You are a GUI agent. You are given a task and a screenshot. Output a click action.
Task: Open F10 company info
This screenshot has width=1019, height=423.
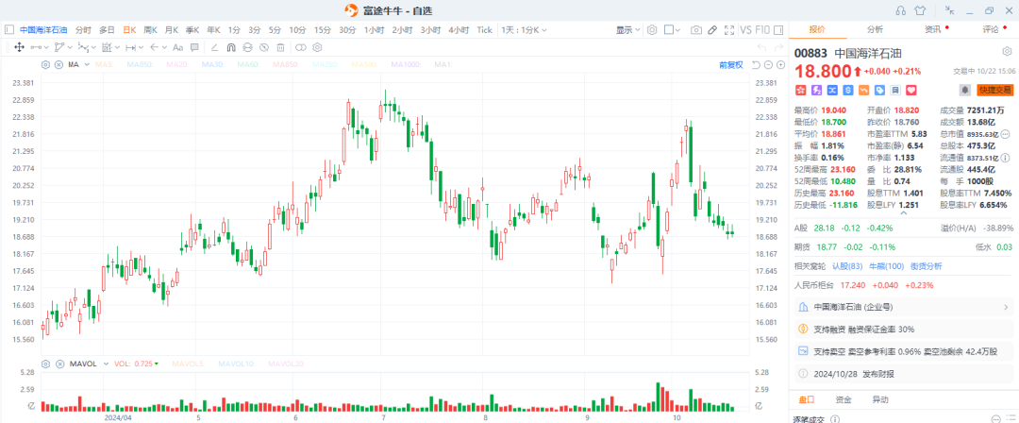[762, 30]
